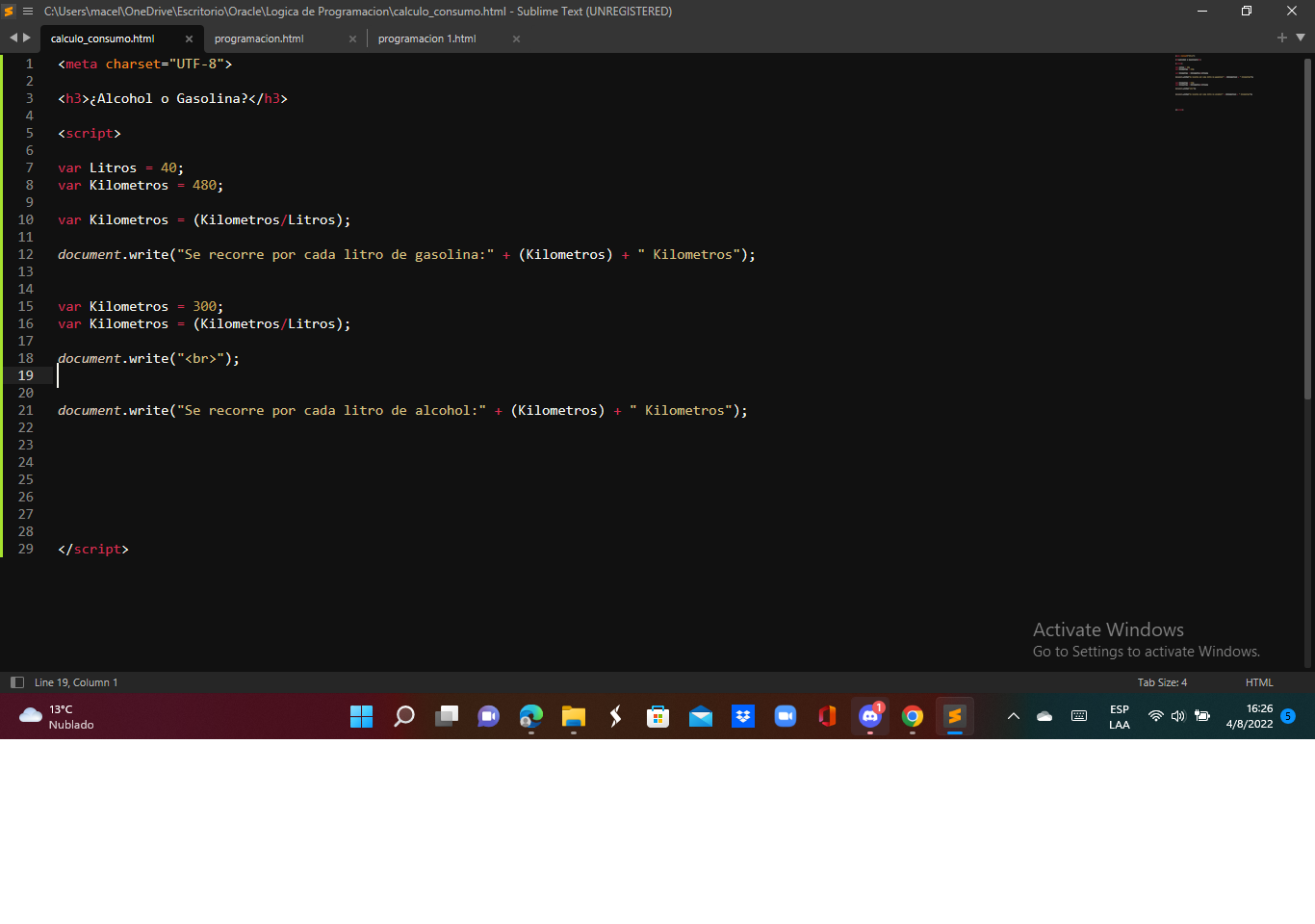
Task: Close the programacion.html tab
Action: pos(352,39)
